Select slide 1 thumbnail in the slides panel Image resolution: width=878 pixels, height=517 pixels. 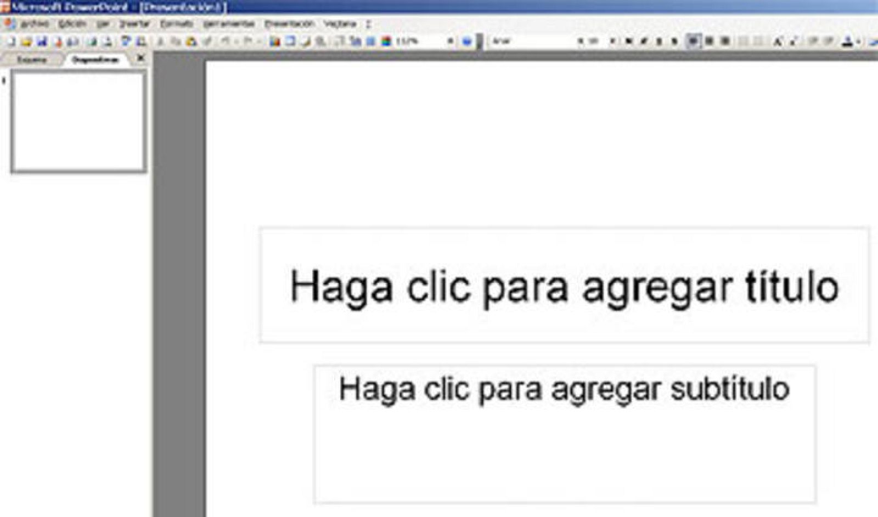(78, 122)
